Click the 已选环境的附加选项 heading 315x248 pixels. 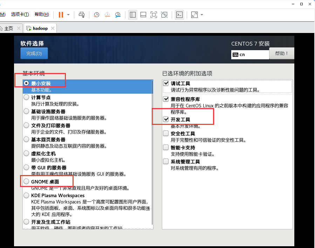tap(187, 73)
